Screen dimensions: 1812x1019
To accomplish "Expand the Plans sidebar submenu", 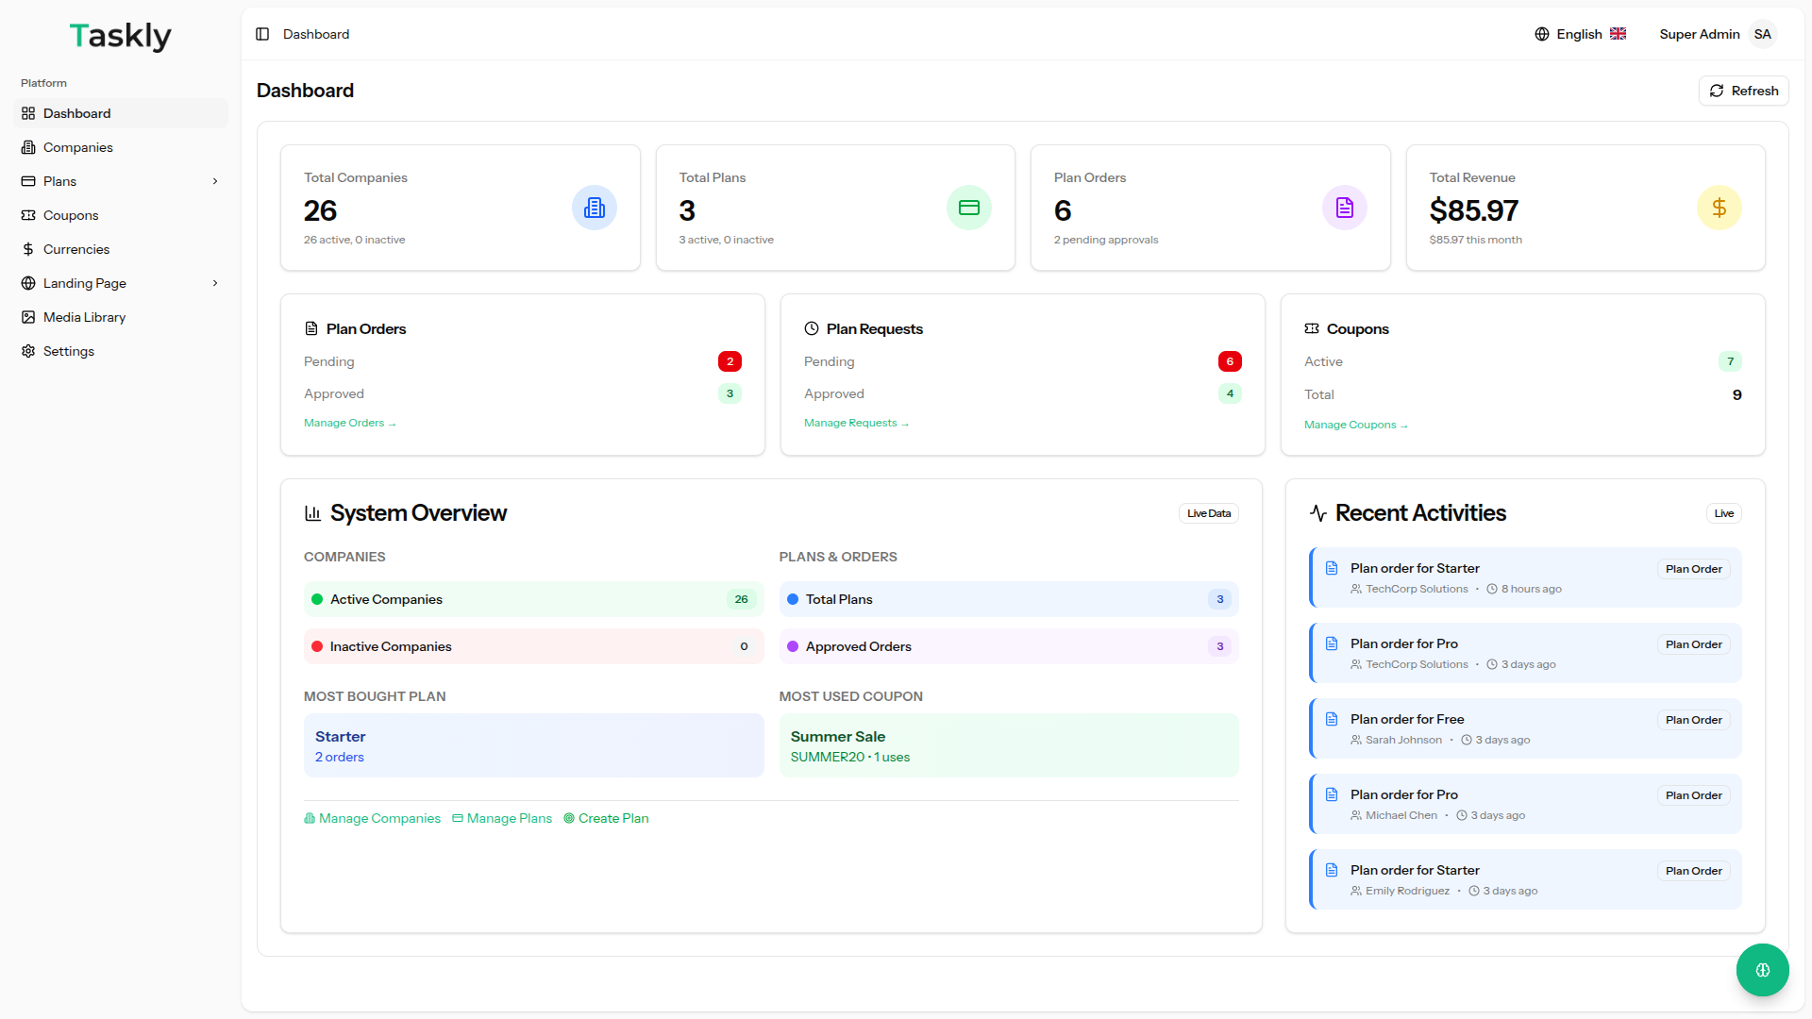I will point(215,181).
